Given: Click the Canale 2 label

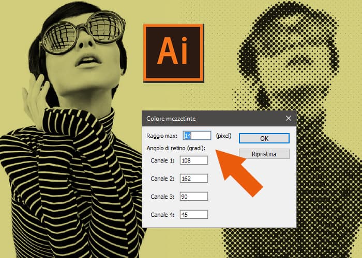Looking at the screenshot, I should (x=162, y=179).
